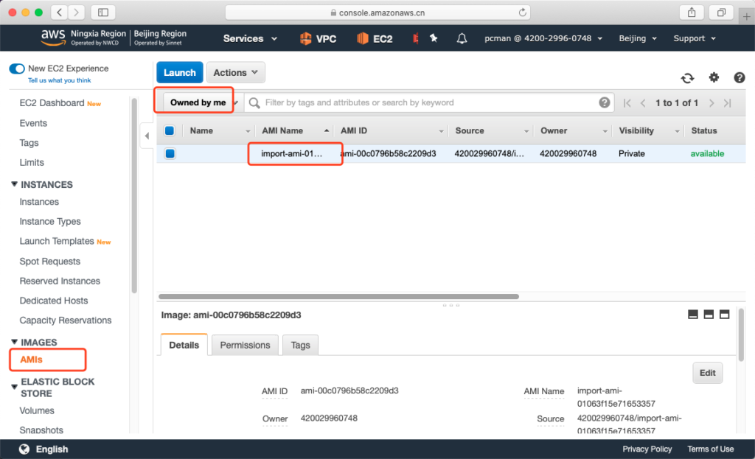Open the Actions dropdown menu

235,72
